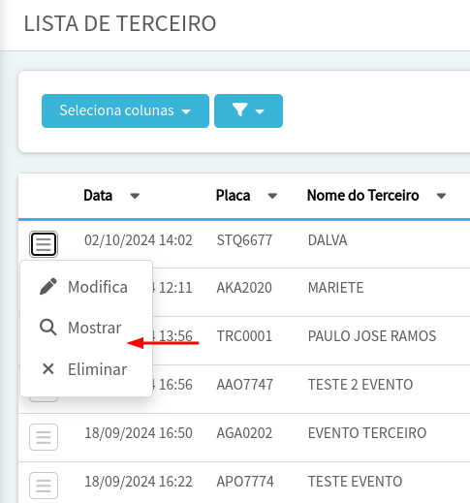Expand the Seleciona colunas dropdown

[125, 110]
